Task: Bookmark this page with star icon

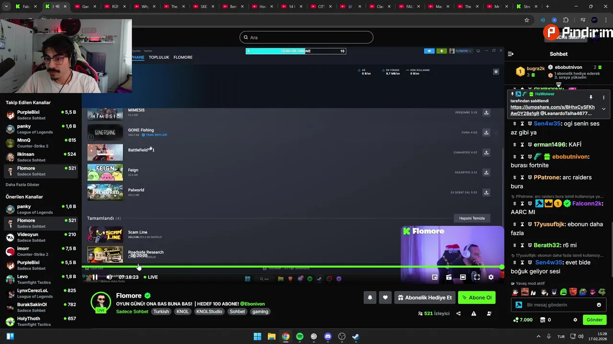Action: tap(527, 20)
